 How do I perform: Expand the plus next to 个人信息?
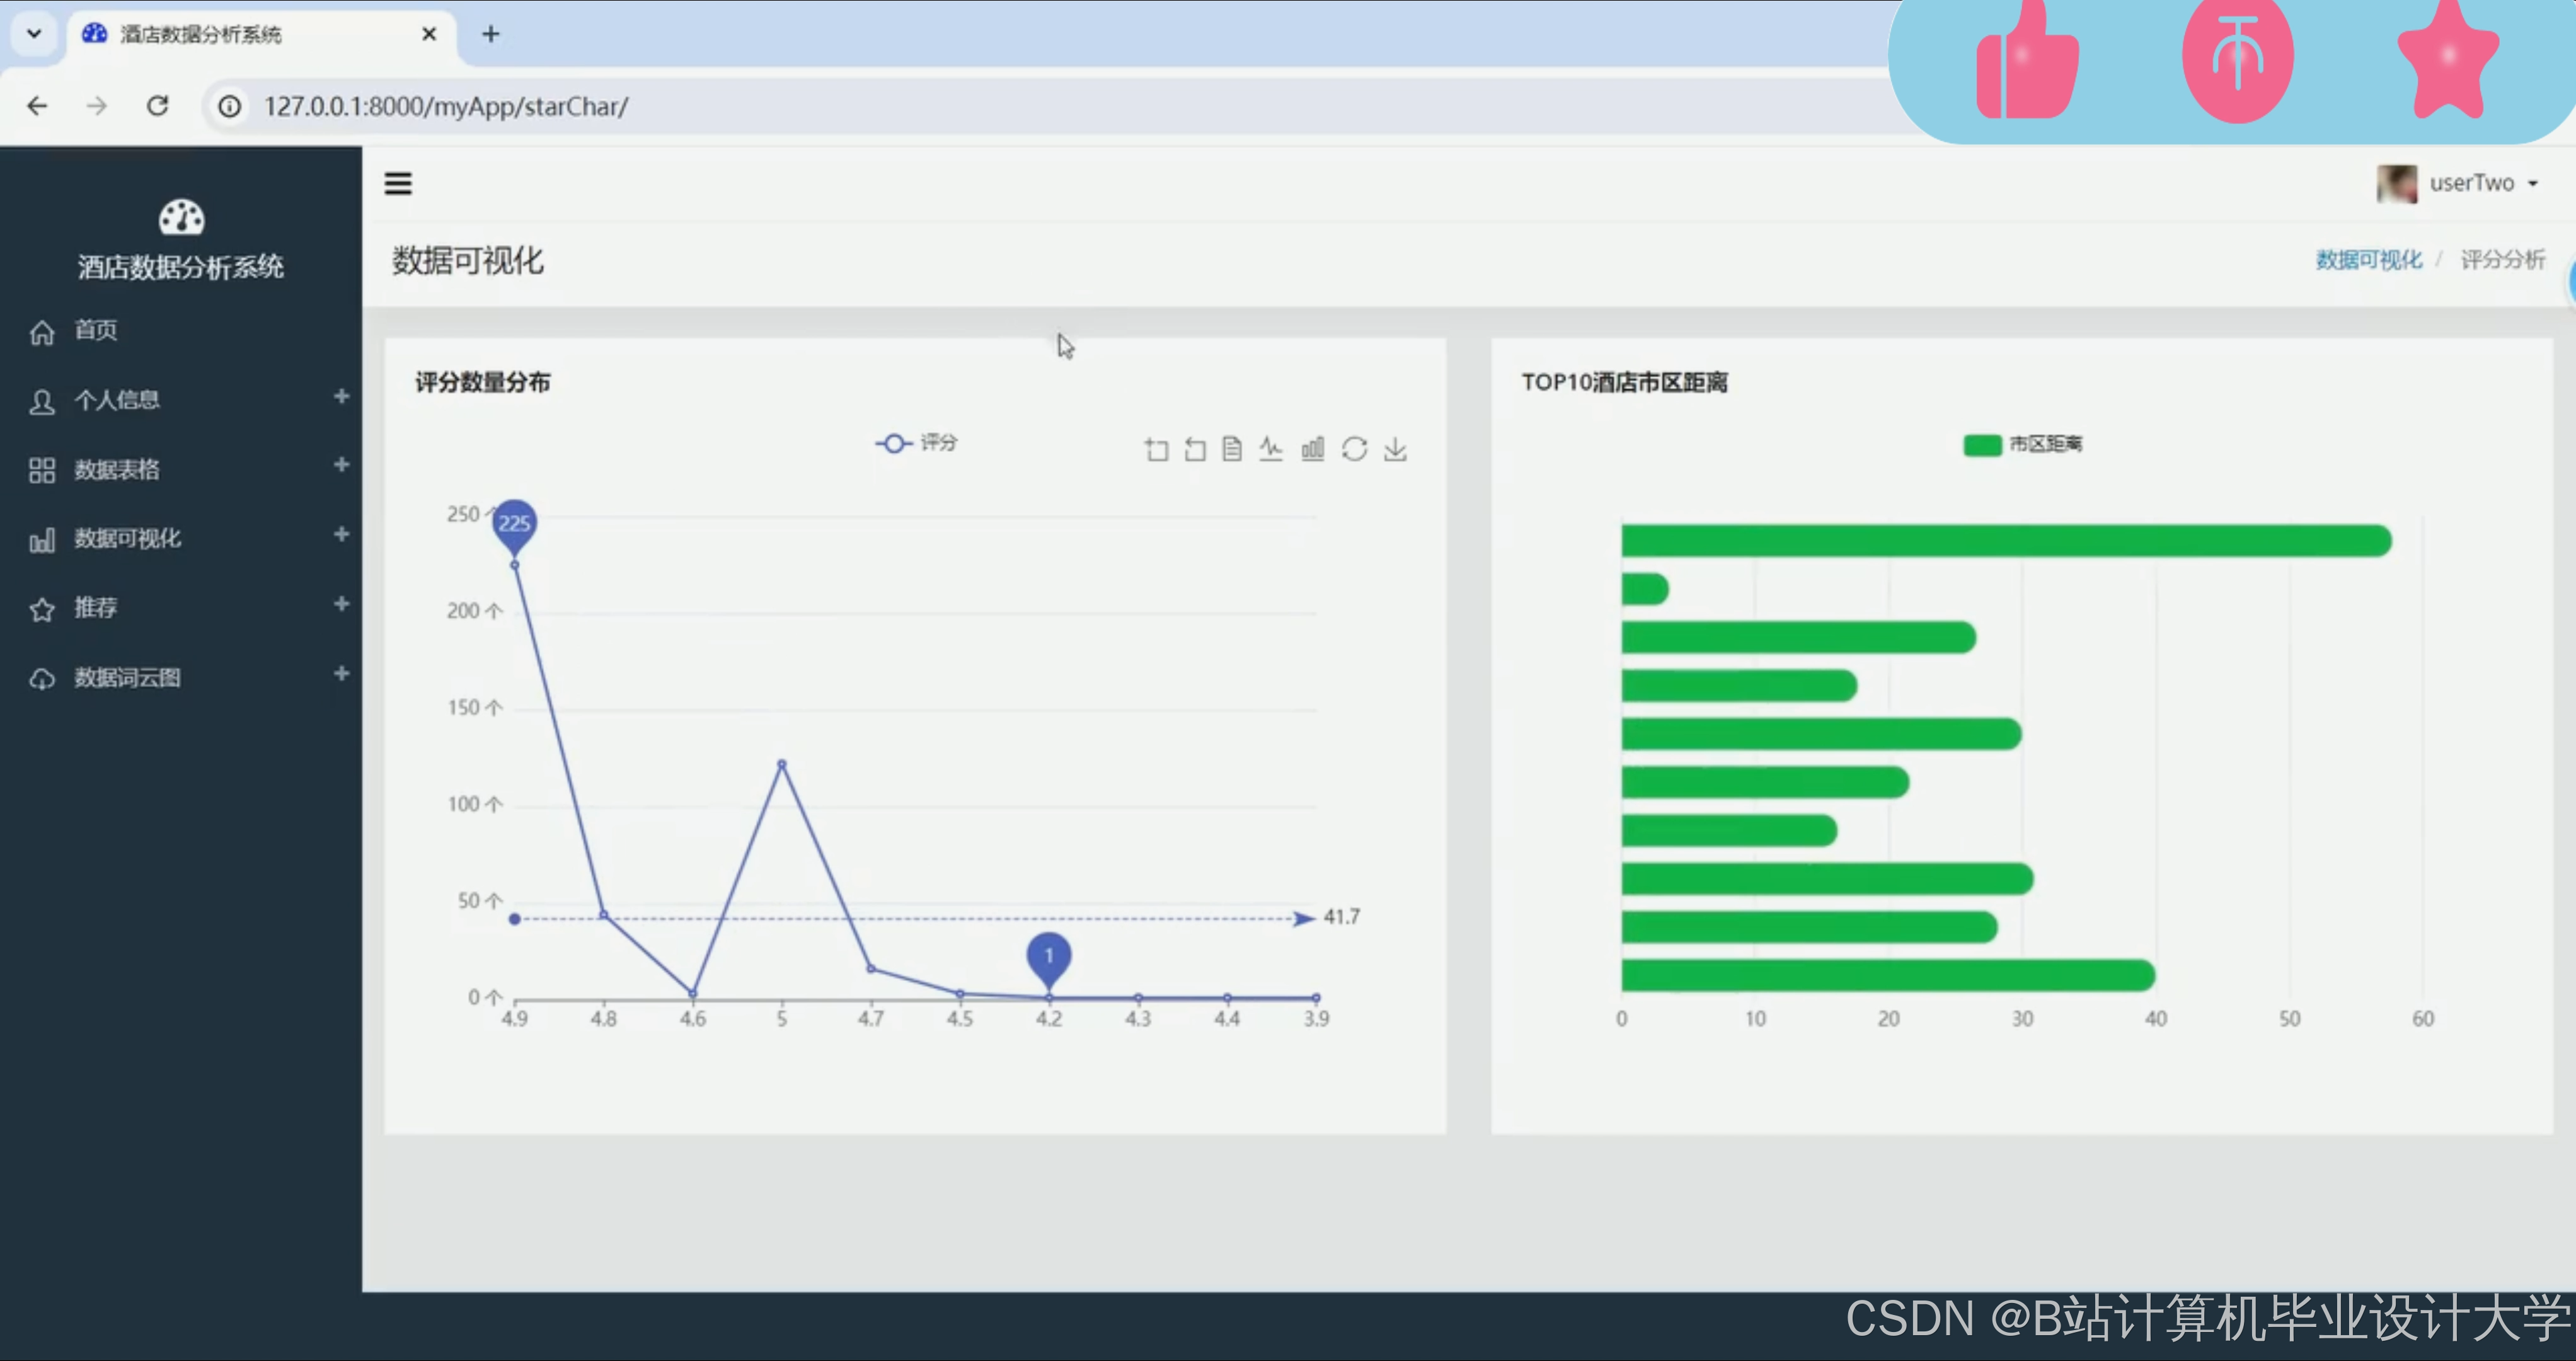click(341, 396)
